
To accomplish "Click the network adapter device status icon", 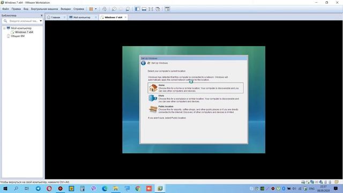I will 312,182.
